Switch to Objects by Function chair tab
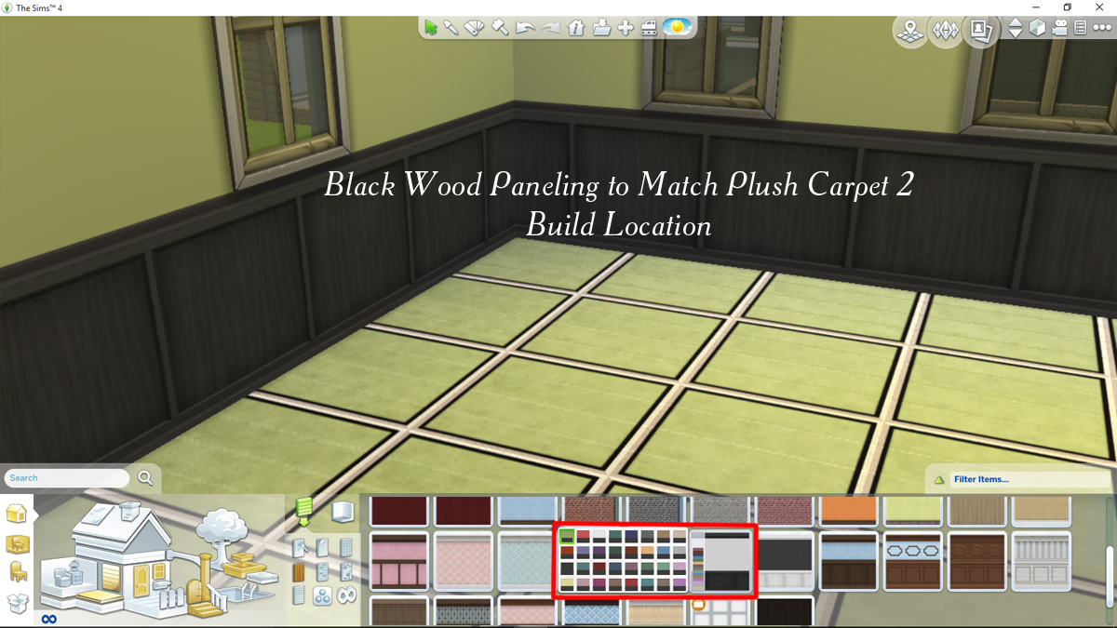The width and height of the screenshot is (1117, 628). [x=17, y=571]
